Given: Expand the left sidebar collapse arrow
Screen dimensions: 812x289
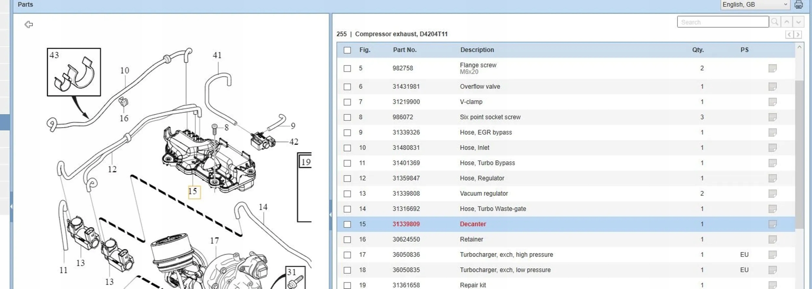Looking at the screenshot, I should pyautogui.click(x=11, y=207).
